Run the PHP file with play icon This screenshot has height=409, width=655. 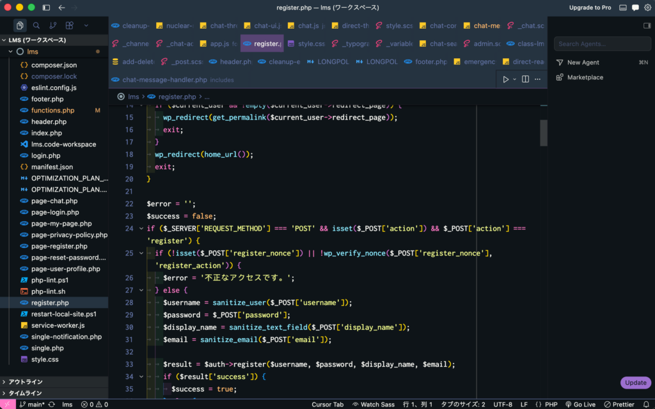505,79
